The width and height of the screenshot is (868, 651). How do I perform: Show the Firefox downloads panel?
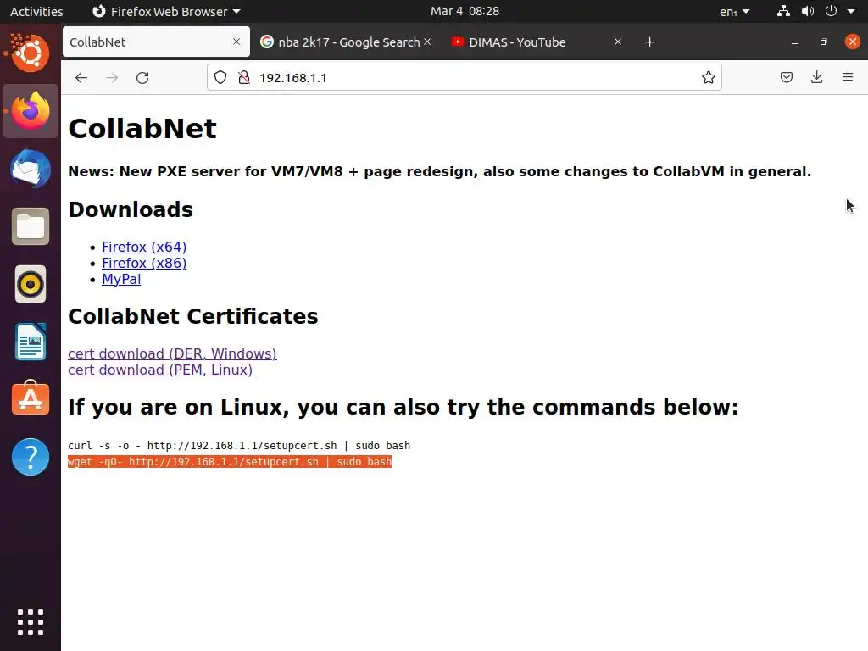pos(816,77)
